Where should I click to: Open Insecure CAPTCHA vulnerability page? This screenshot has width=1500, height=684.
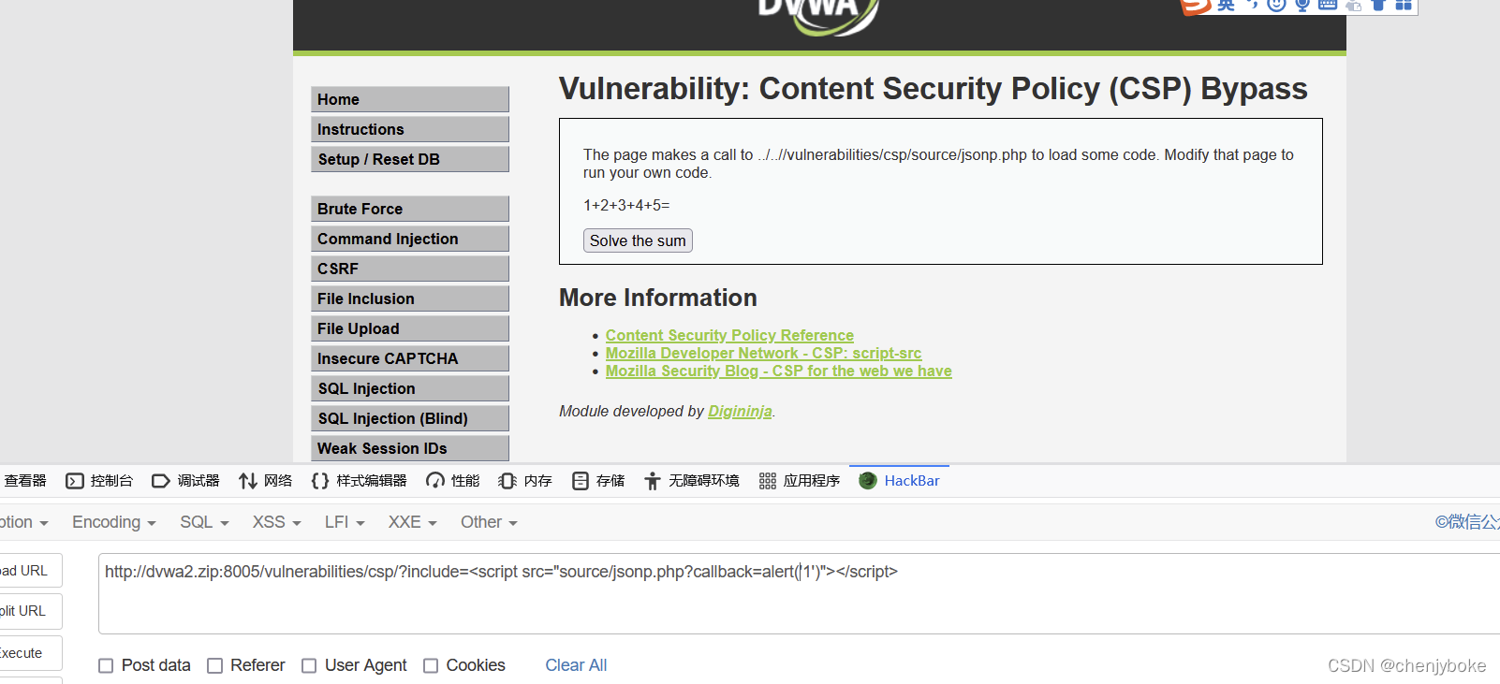click(x=410, y=358)
